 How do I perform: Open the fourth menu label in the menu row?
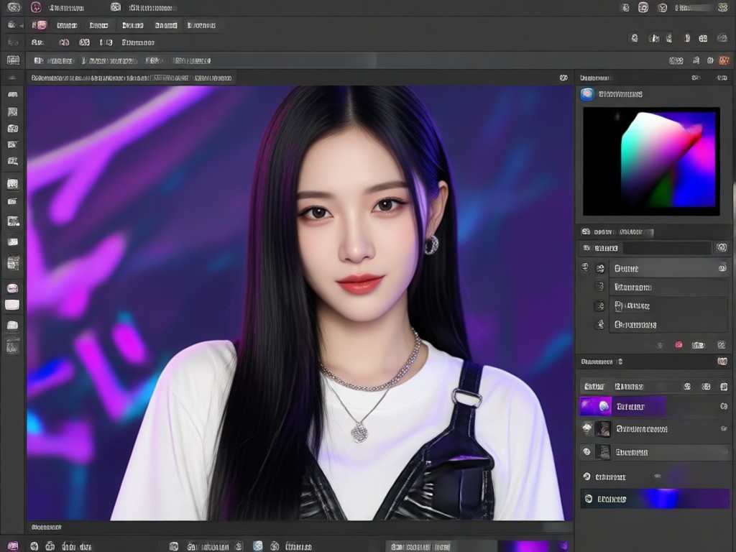coord(166,25)
